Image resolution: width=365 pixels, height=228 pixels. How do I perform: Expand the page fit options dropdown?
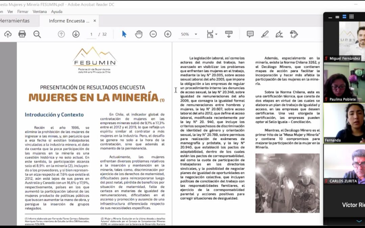point(216,34)
